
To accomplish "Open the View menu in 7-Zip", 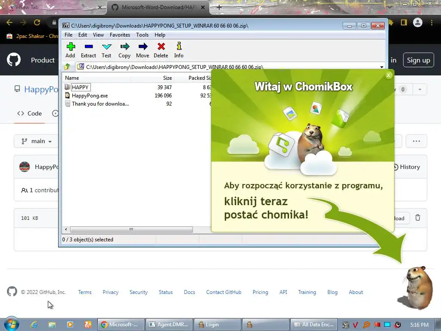I will pyautogui.click(x=99, y=35).
